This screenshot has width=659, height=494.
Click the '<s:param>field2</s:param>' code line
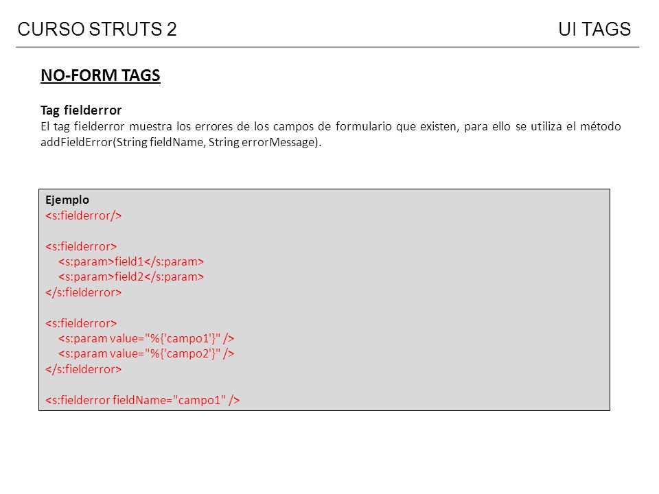point(131,277)
